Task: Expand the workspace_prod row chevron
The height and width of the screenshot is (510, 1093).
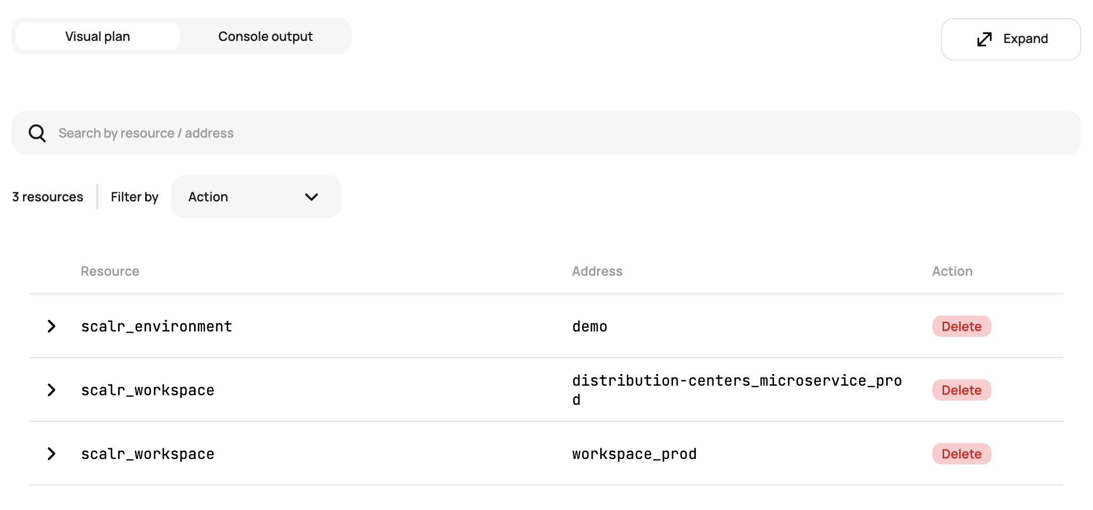Action: coord(52,454)
